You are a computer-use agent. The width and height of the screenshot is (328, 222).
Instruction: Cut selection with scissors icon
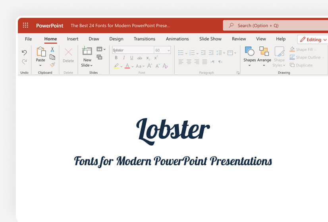52,49
